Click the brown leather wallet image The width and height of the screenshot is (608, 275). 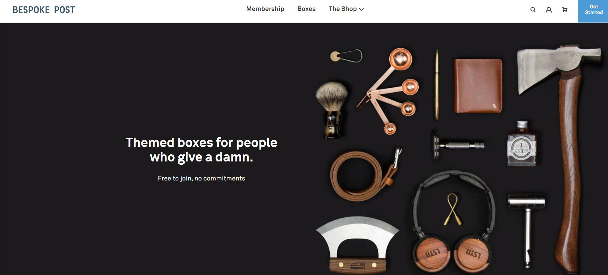(478, 86)
